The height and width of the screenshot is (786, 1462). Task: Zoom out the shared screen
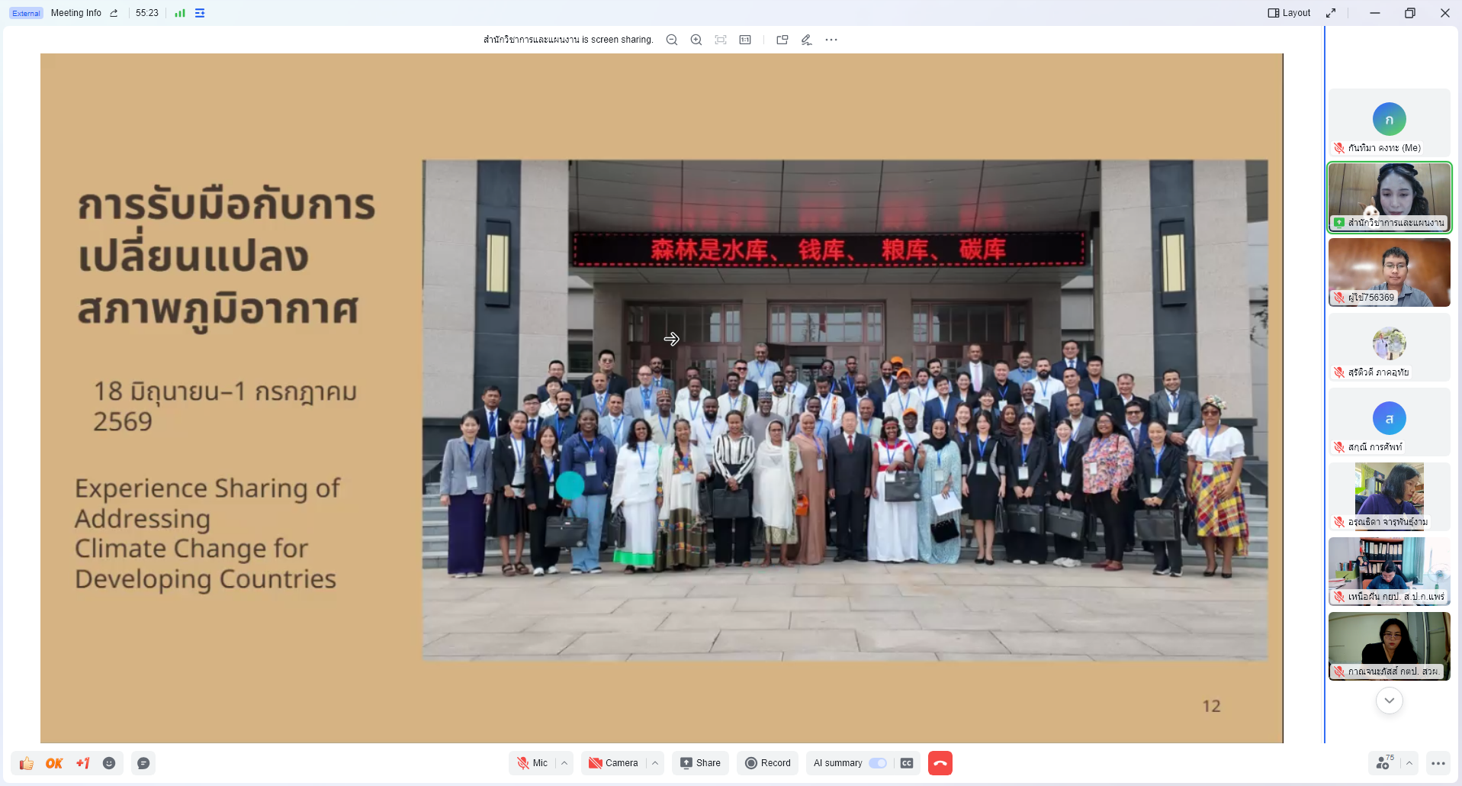(671, 40)
